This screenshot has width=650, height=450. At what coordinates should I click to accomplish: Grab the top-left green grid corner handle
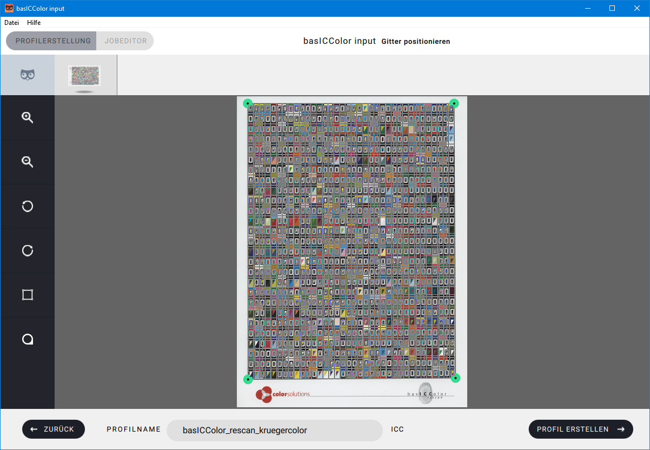coord(248,103)
